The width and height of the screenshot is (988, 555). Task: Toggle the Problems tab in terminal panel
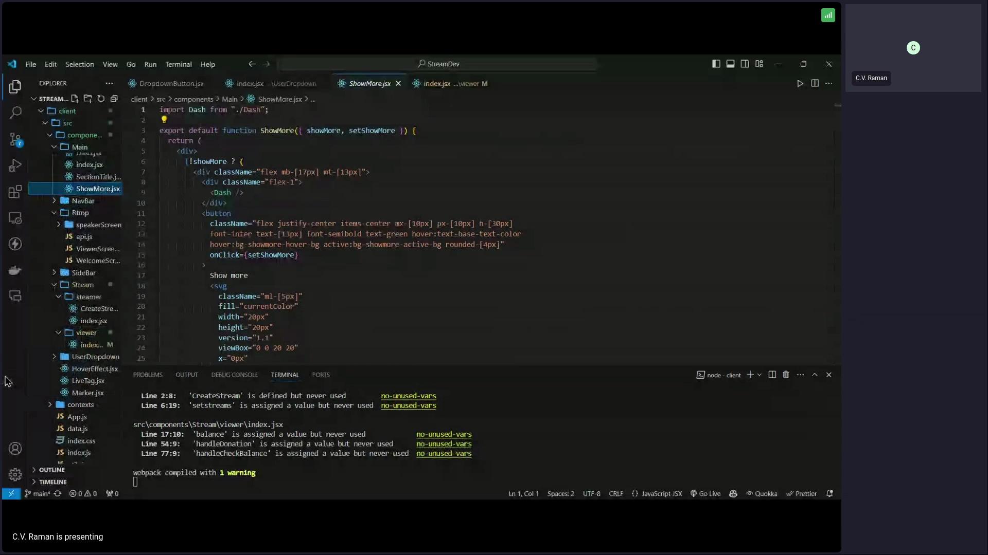coord(148,375)
